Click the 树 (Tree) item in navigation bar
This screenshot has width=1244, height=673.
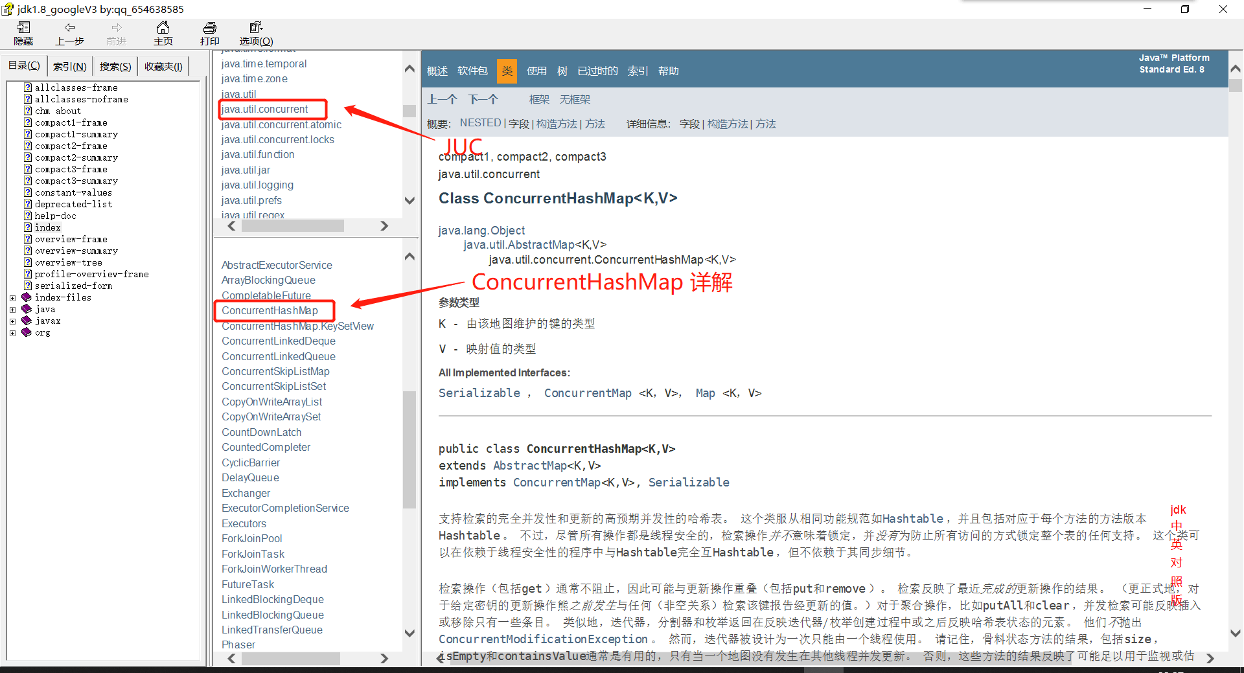click(562, 71)
